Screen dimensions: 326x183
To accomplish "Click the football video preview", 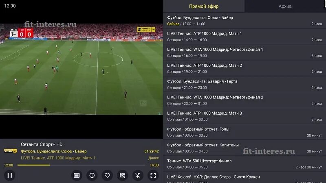I will 81,69.
